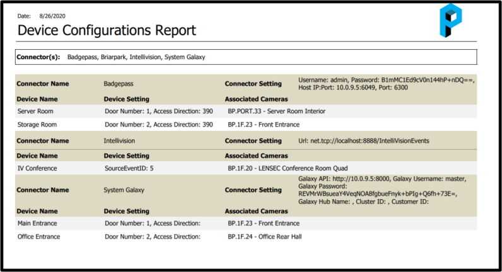Select Door Number: 1, Access Direction: 390
The height and width of the screenshot is (272, 502).
pos(159,111)
